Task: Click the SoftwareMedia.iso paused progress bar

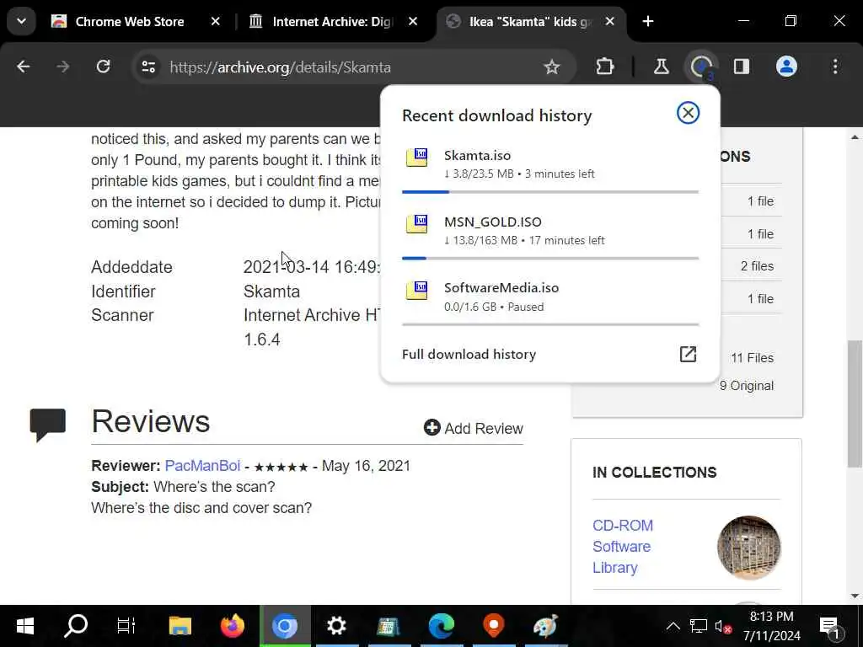Action: click(x=550, y=324)
